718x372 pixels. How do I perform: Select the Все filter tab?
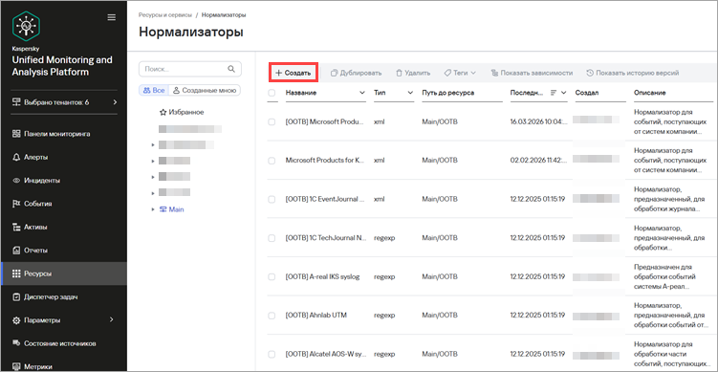(x=154, y=90)
